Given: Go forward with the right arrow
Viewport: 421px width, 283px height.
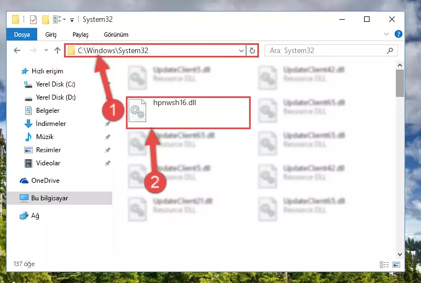Looking at the screenshot, I should tap(33, 50).
